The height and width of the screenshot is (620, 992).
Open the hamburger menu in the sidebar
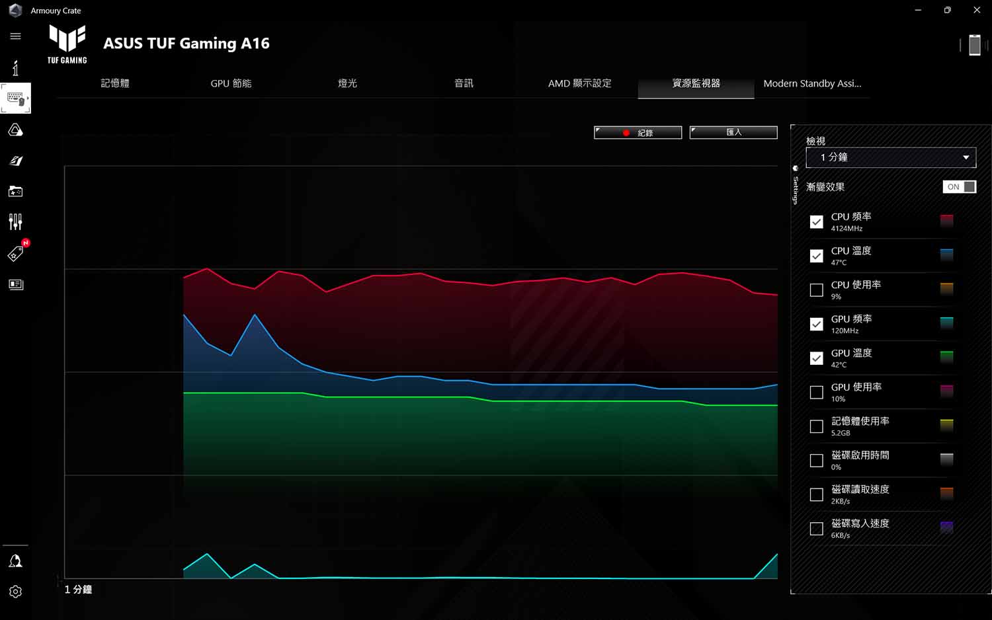coord(15,36)
